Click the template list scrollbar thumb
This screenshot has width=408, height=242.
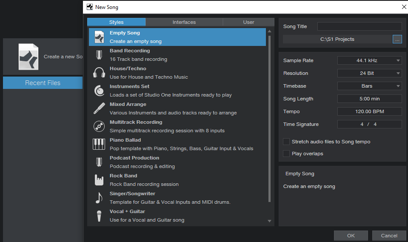click(x=269, y=119)
